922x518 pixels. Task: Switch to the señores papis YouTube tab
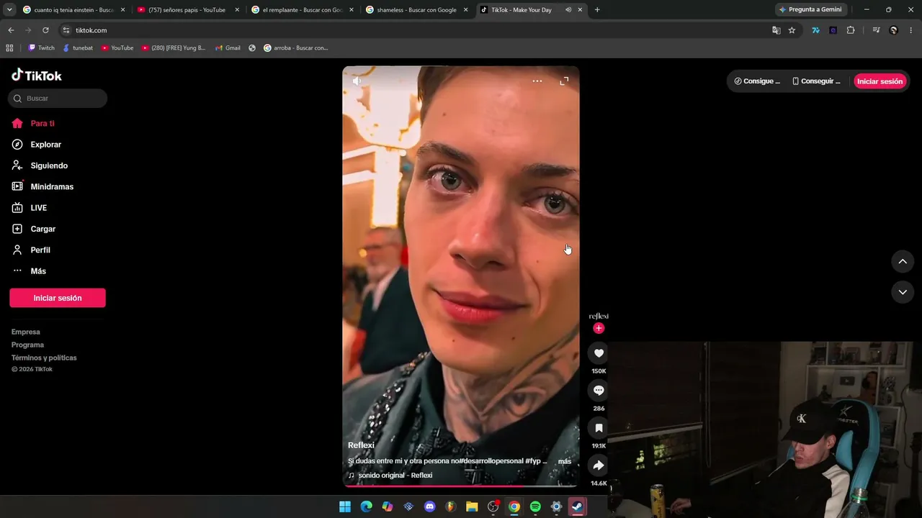[188, 10]
